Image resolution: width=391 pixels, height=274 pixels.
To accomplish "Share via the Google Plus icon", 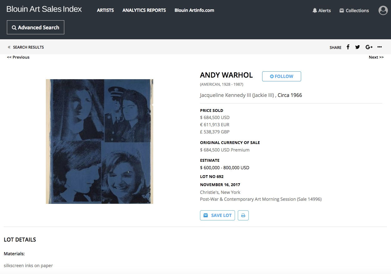I will tap(369, 47).
